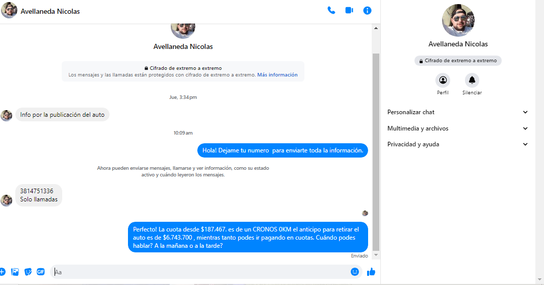Click the conversation information icon
This screenshot has width=544, height=285.
pos(367,10)
